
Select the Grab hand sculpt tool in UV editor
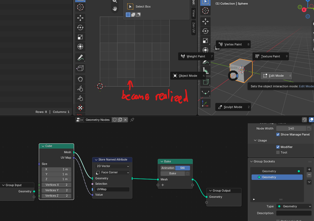click(80, 79)
